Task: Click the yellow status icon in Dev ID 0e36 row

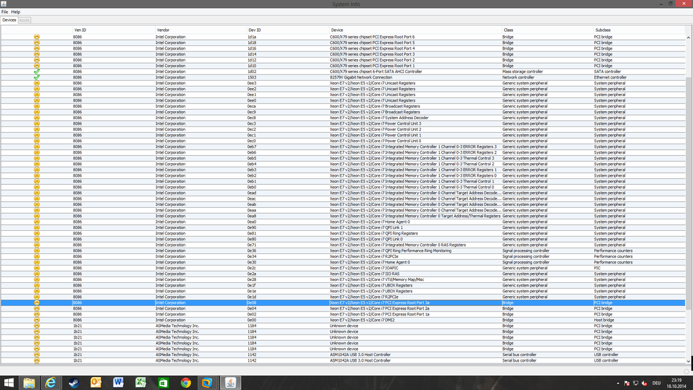Action: click(37, 251)
